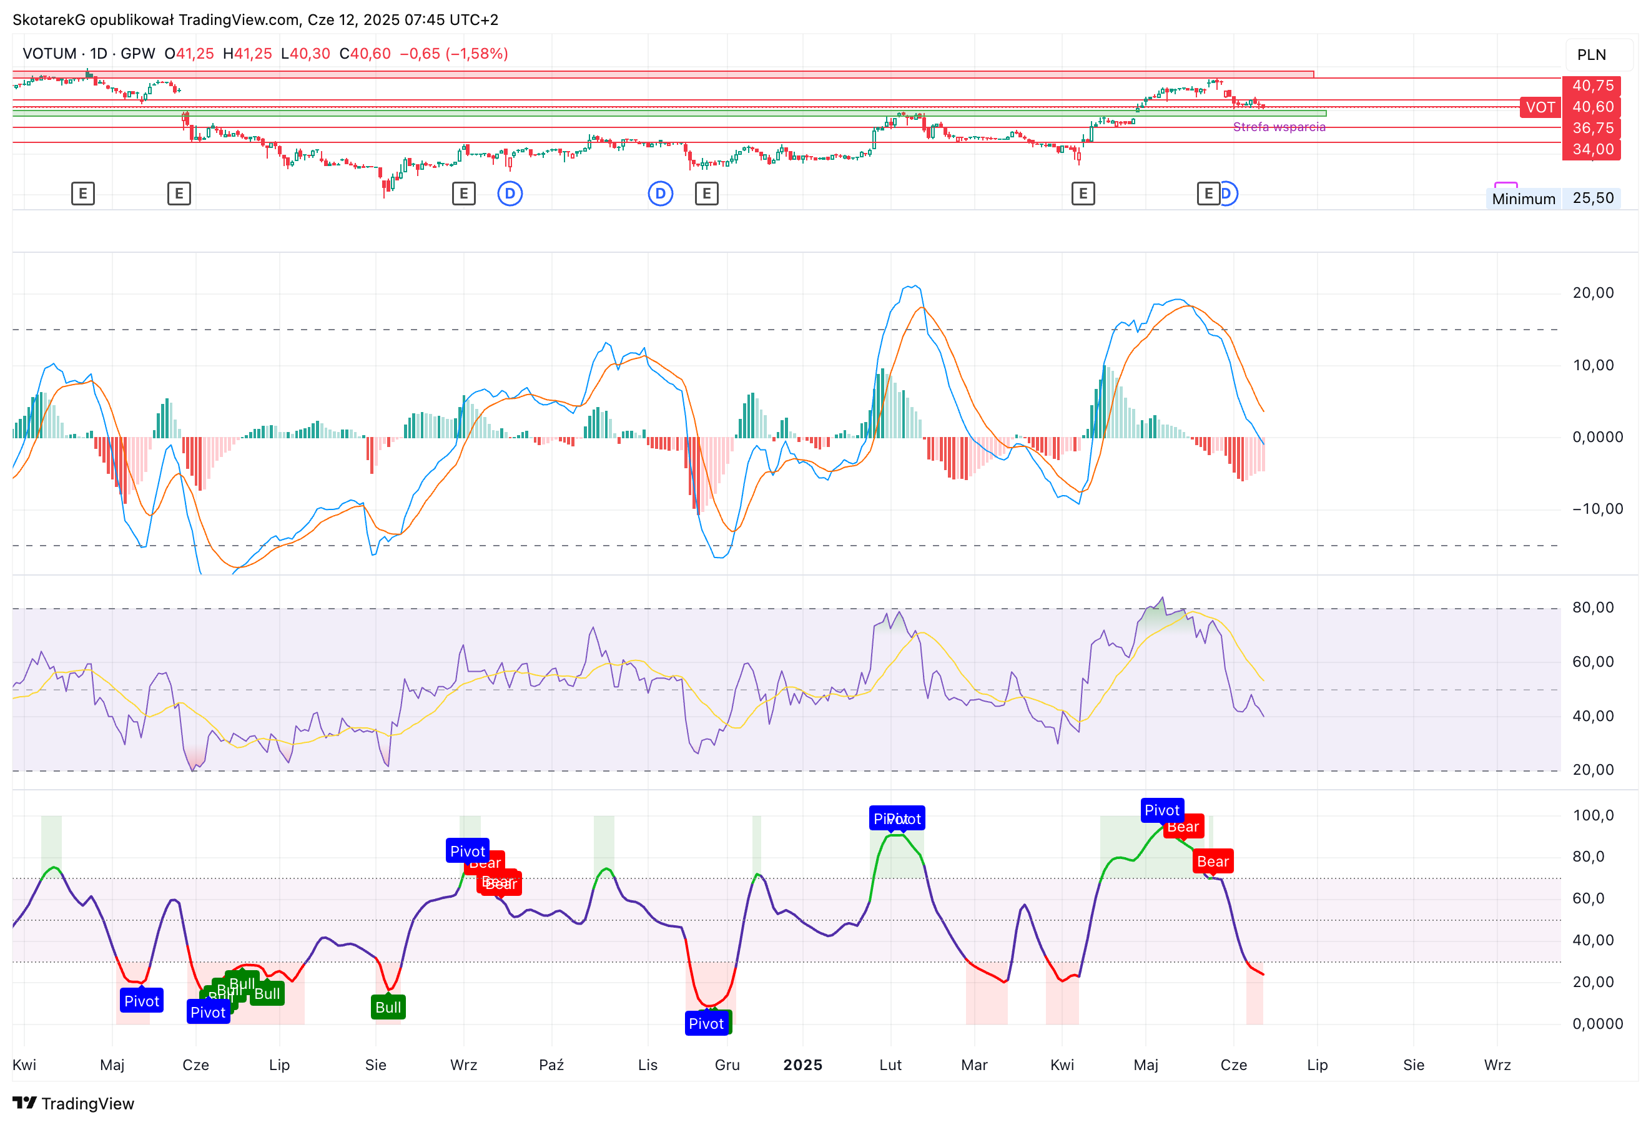This screenshot has width=1651, height=1125.
Task: Click the red 34,00 price level label
Action: click(x=1592, y=149)
